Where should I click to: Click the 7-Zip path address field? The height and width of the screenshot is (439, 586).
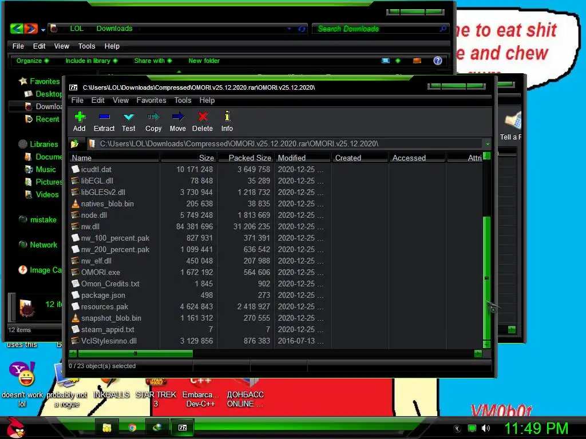[286, 143]
